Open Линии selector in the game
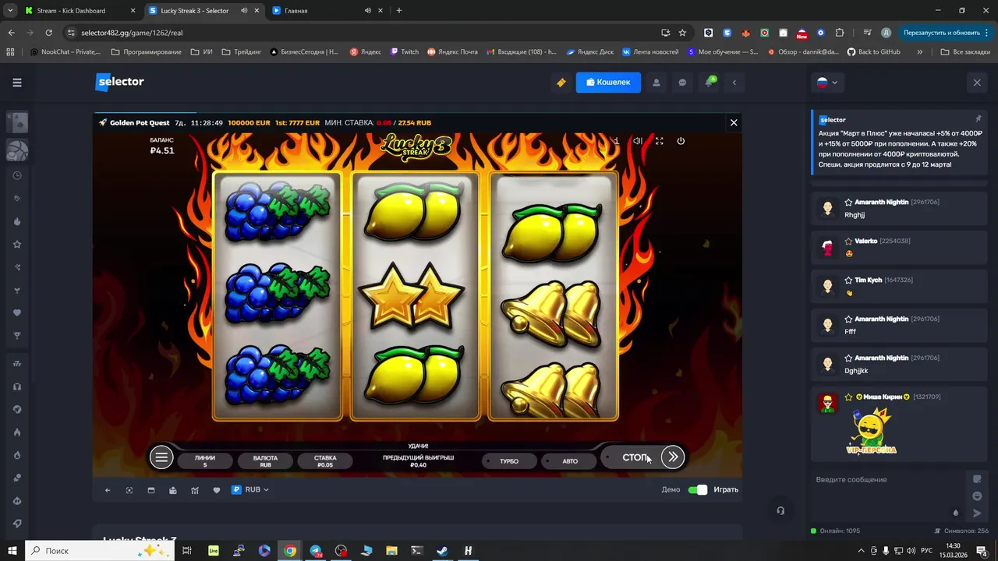998x561 pixels. (x=205, y=461)
